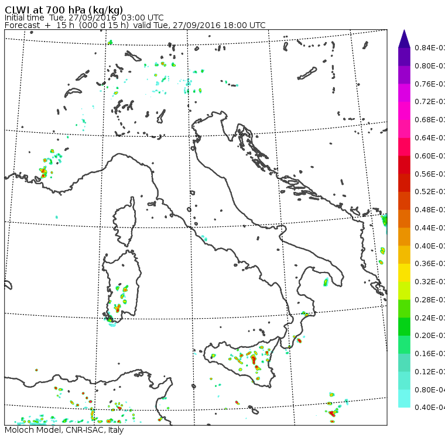Click the "Forecast + 15 h" valid time line

point(135,25)
